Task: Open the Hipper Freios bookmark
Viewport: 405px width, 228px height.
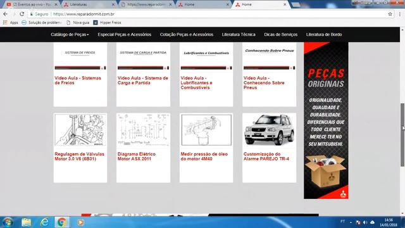Action: coord(107,23)
